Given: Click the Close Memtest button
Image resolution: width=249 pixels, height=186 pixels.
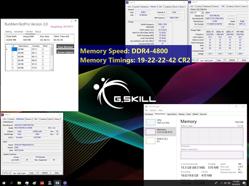Looking at the screenshot, I should point(65,47).
